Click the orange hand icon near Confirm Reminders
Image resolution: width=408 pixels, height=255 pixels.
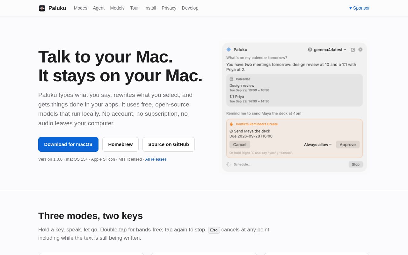pyautogui.click(x=231, y=124)
